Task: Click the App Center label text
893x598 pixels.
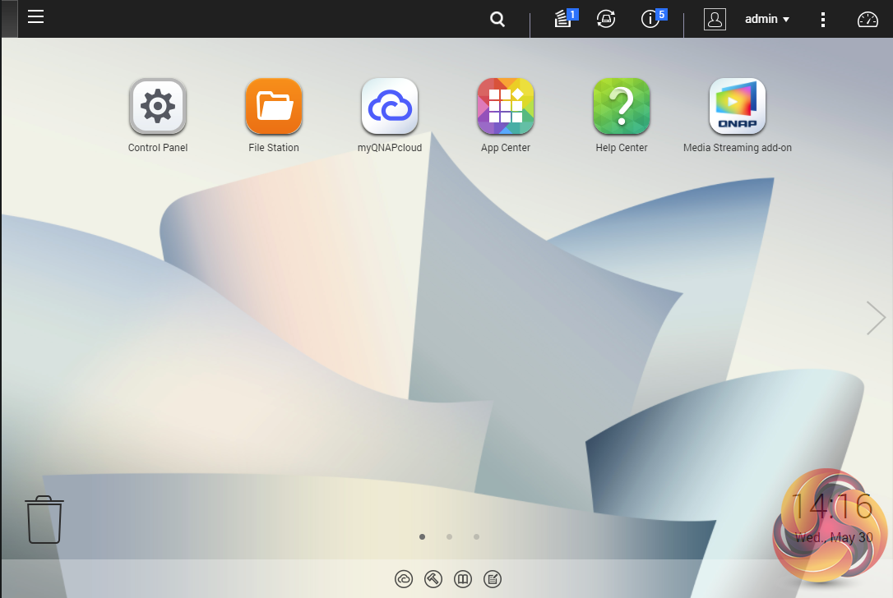Action: 506,147
